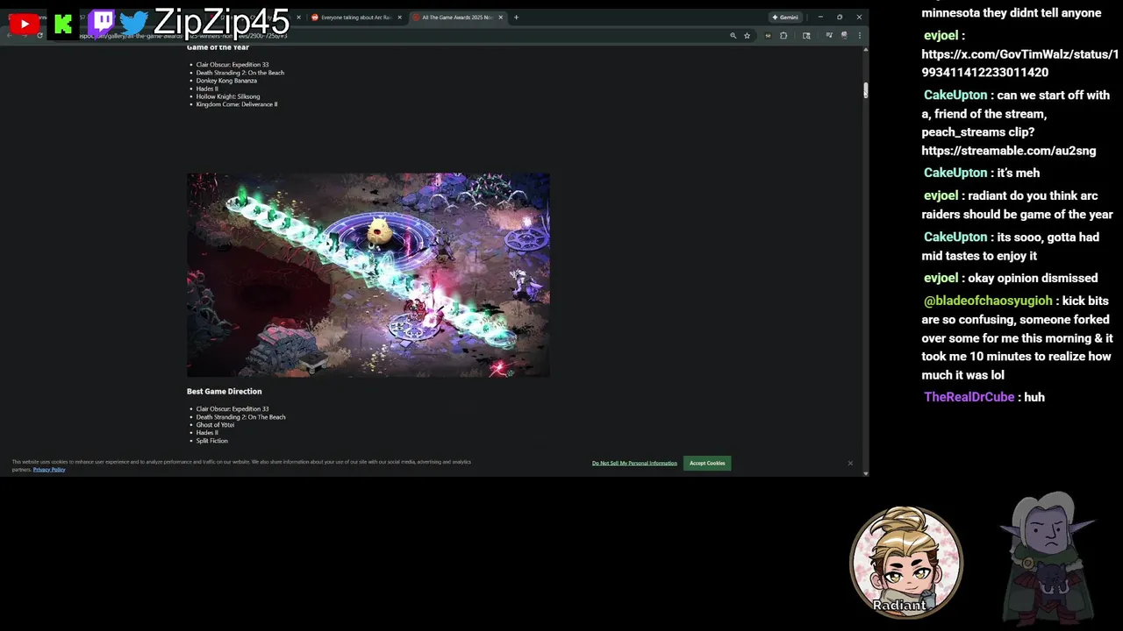This screenshot has width=1123, height=631.
Task: Open the Chrome three-dot menu
Action: 859,36
